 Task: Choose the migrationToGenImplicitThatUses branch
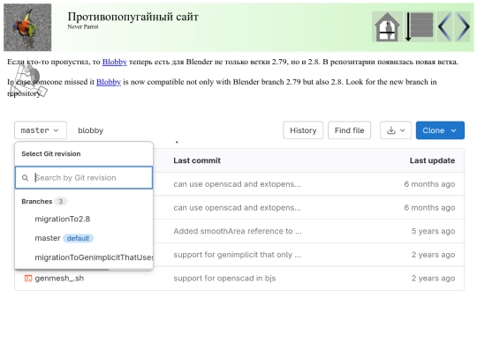pyautogui.click(x=94, y=257)
